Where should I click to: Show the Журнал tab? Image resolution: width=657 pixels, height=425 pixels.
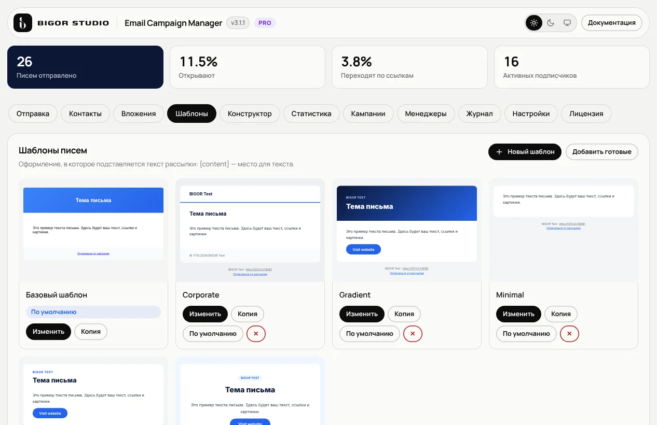[x=480, y=114]
